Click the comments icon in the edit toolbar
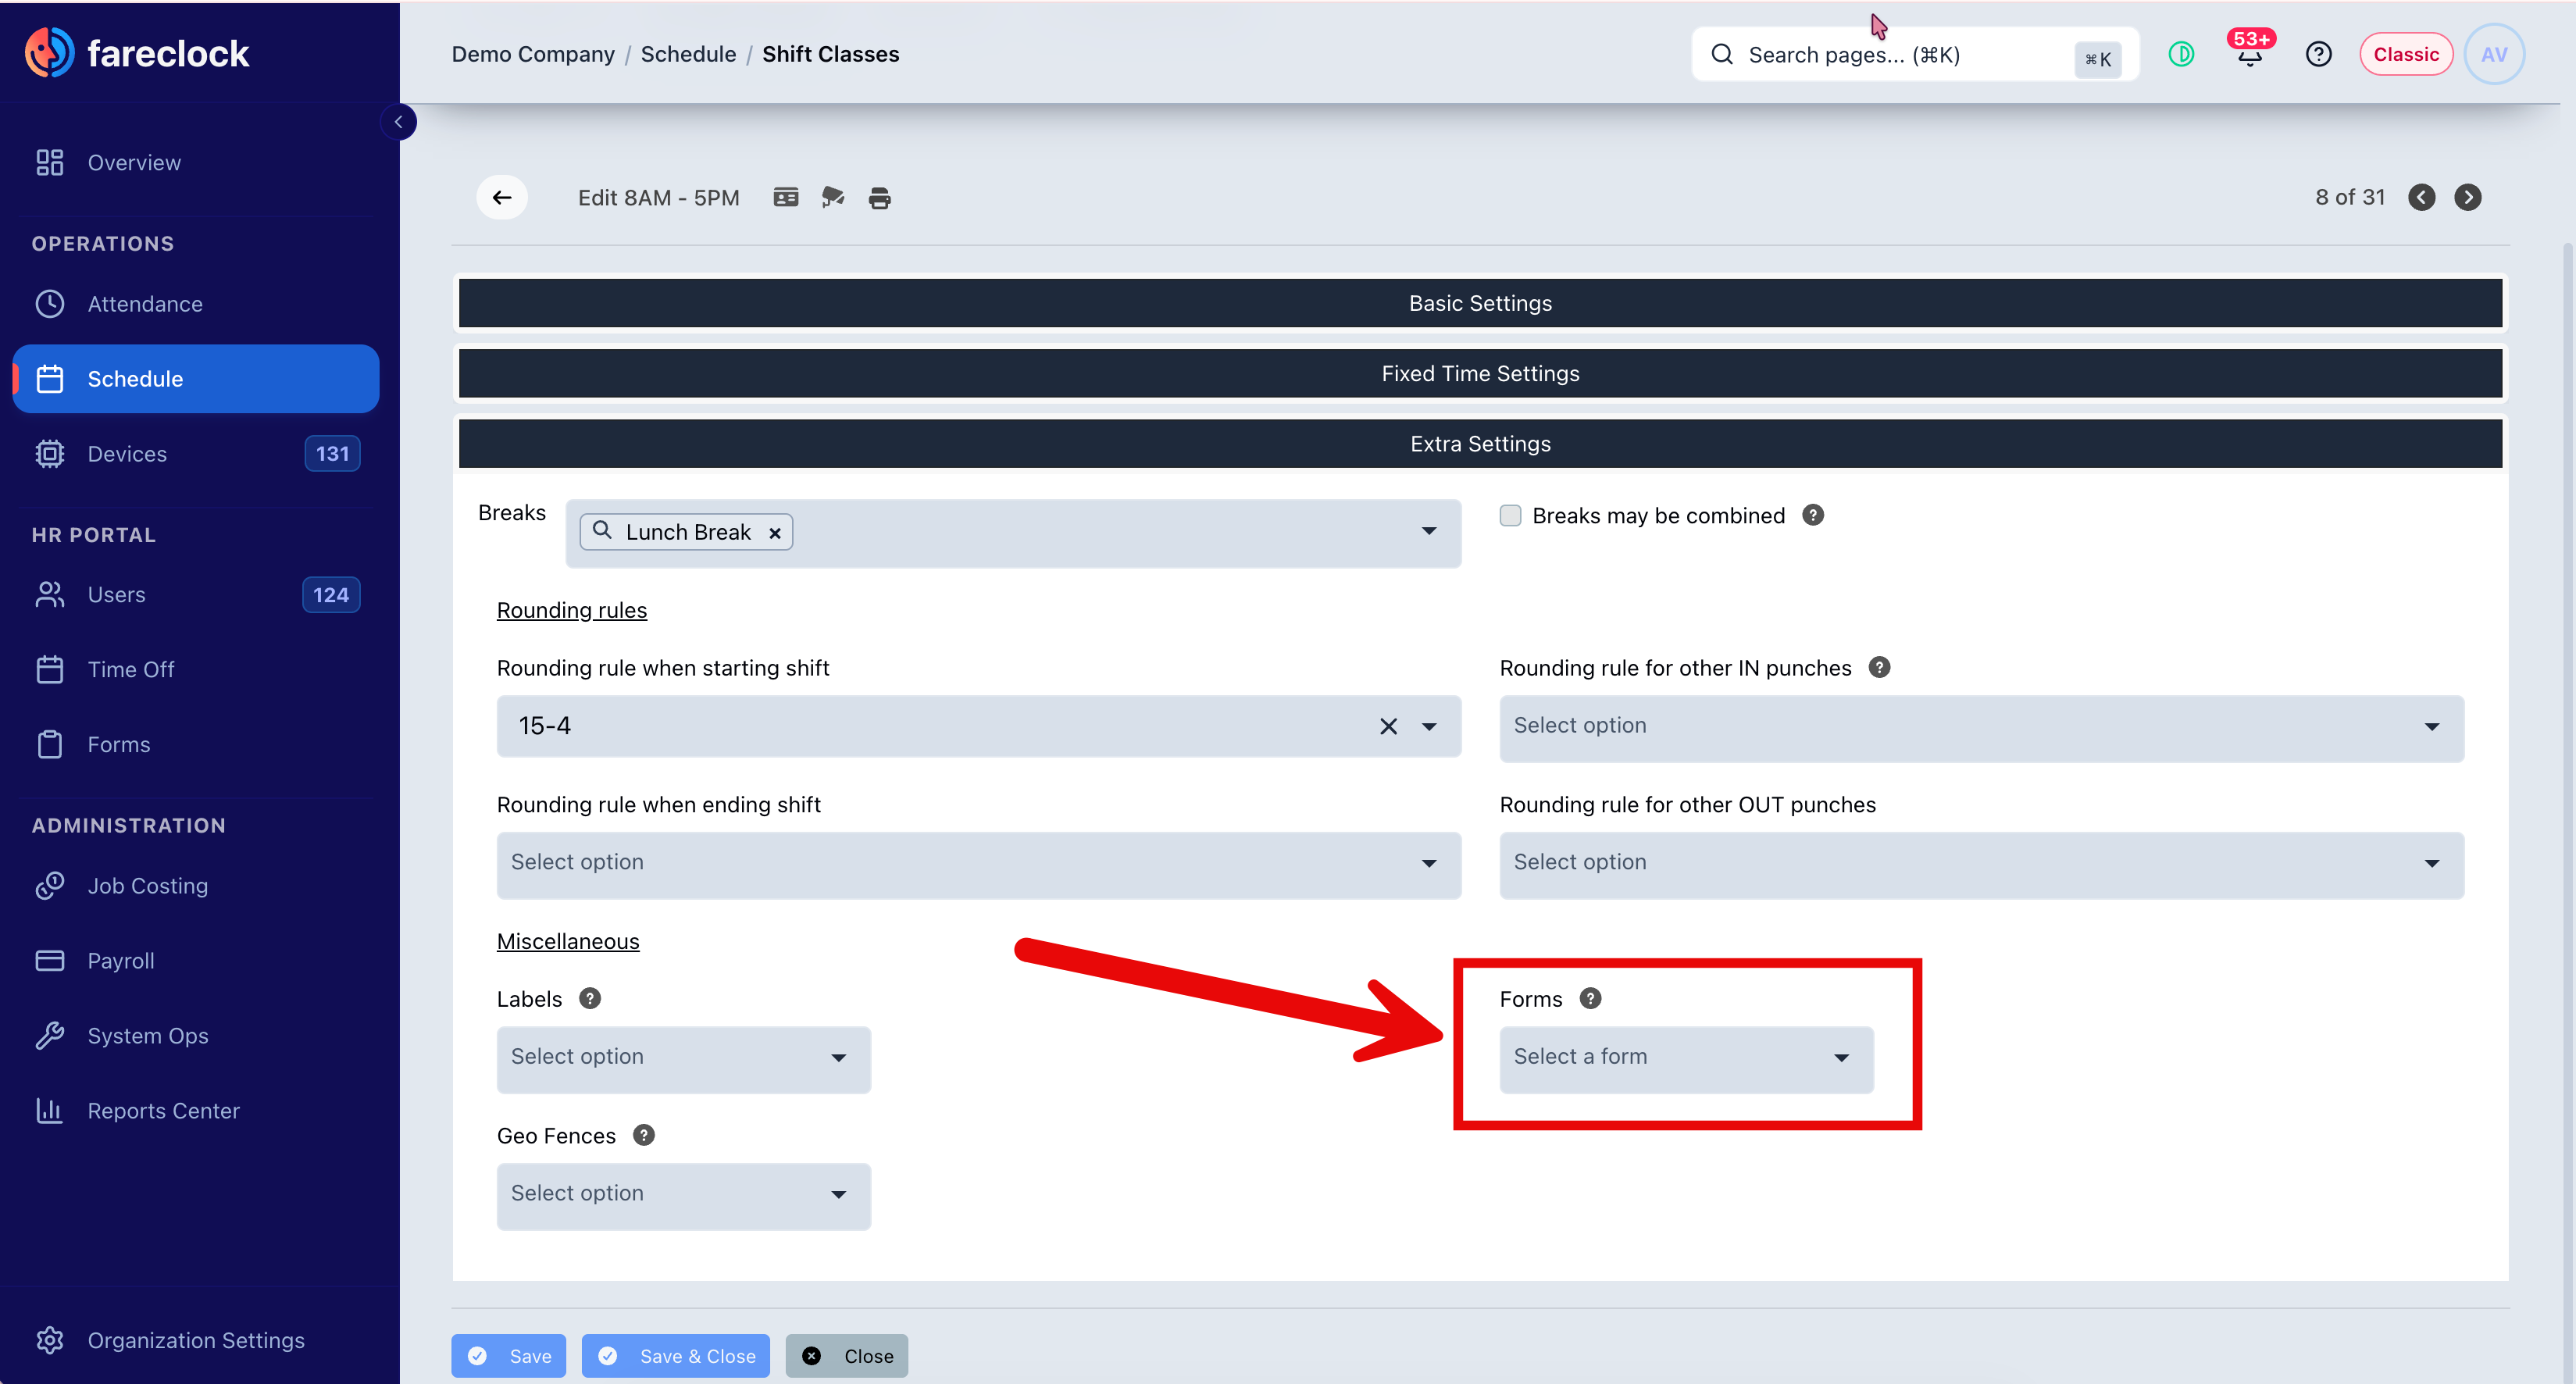2576x1384 pixels. pyautogui.click(x=833, y=197)
